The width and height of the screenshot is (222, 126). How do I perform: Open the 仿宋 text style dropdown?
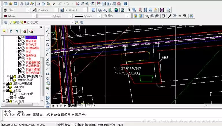tap(28, 10)
